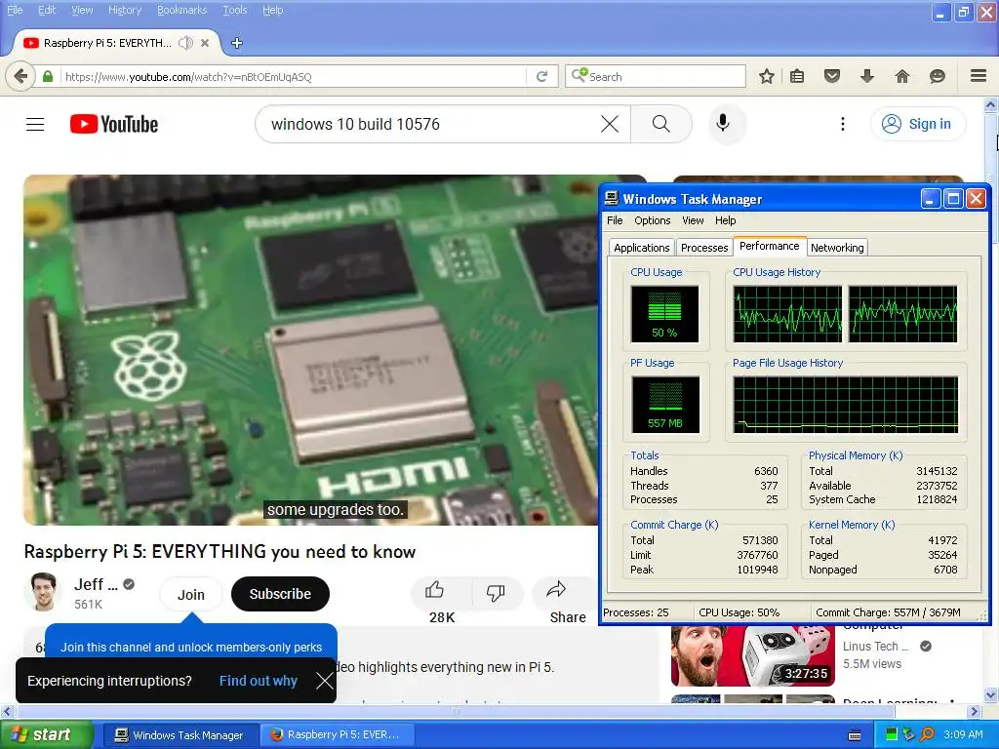
Task: Open the on-screen keyboard tray icon
Action: tap(855, 735)
